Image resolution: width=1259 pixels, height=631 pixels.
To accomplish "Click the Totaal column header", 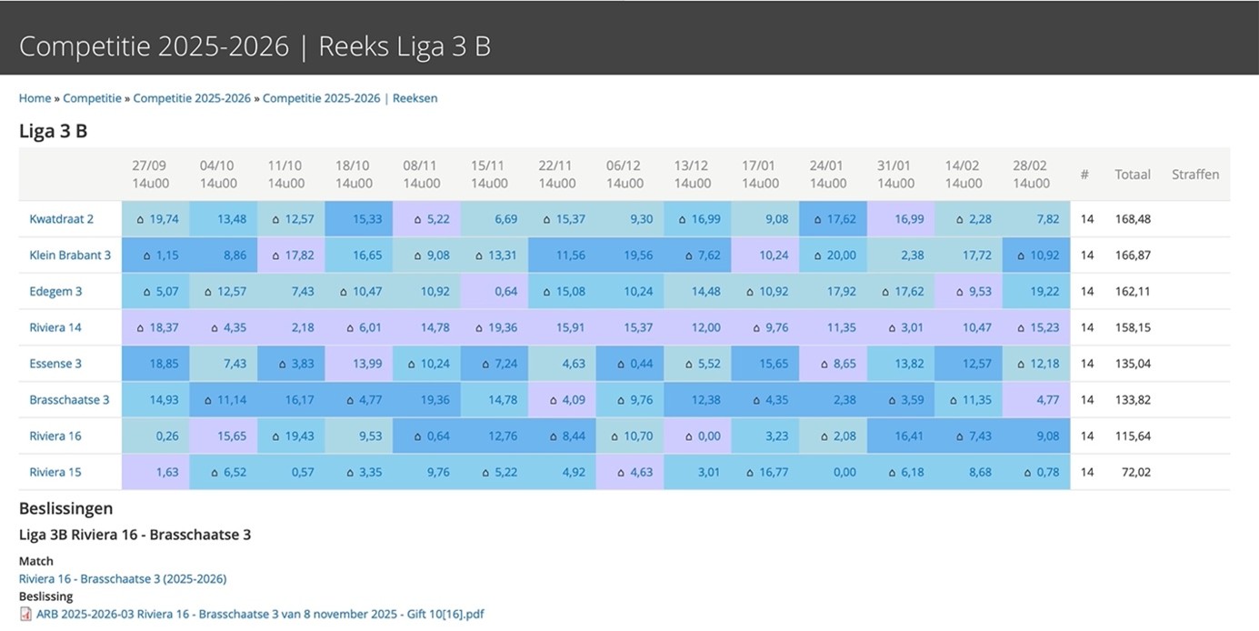I will 1133,174.
